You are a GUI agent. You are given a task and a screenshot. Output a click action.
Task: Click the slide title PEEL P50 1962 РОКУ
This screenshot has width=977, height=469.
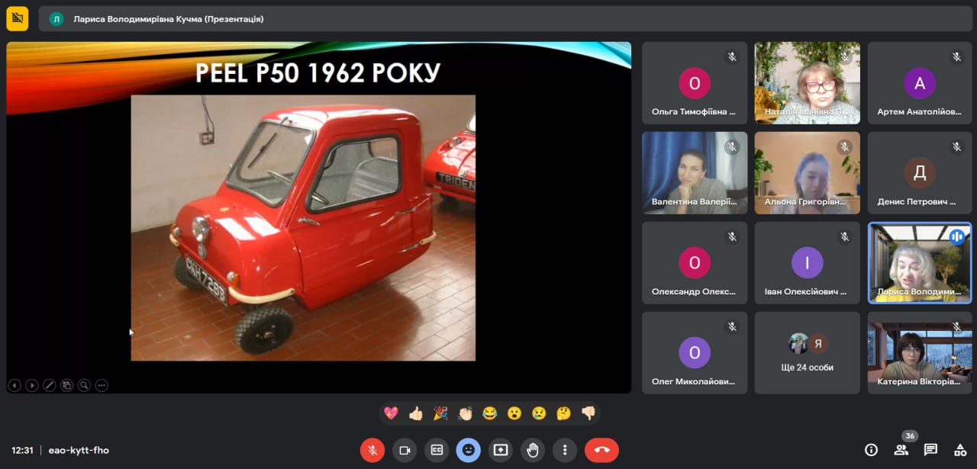[318, 73]
